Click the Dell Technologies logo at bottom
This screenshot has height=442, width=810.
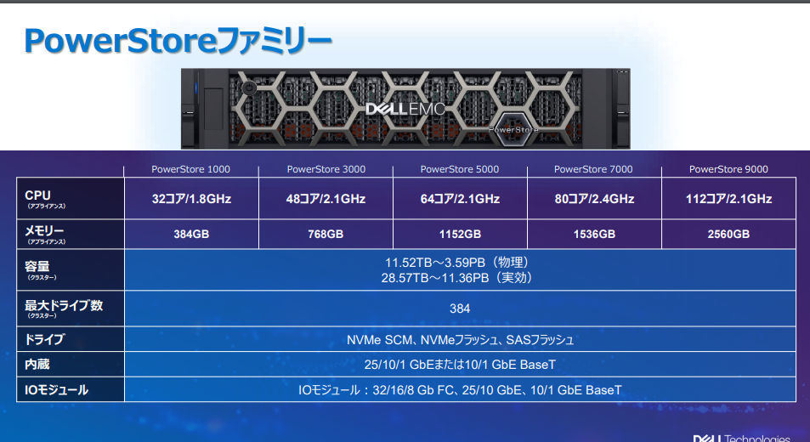742,439
